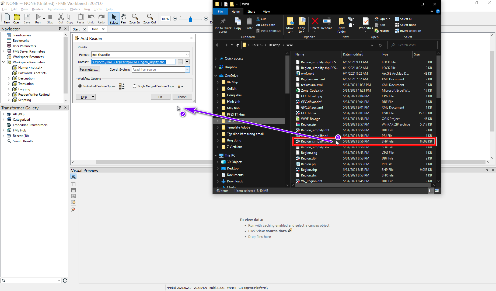
Task: Open the Dropbox folder in navigation pane
Action: (x=231, y=67)
